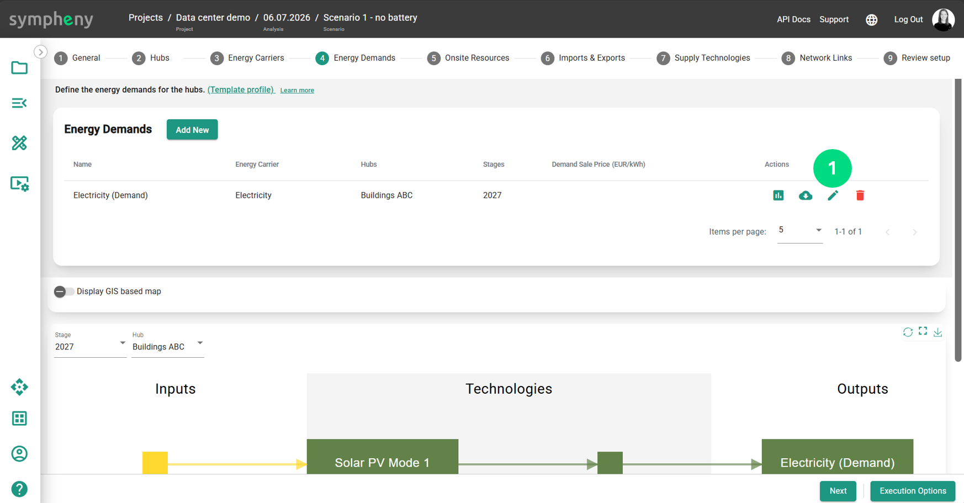Screen dimensions: 964x503
Task: Open the Stage dropdown showing 2027
Action: pyautogui.click(x=91, y=344)
